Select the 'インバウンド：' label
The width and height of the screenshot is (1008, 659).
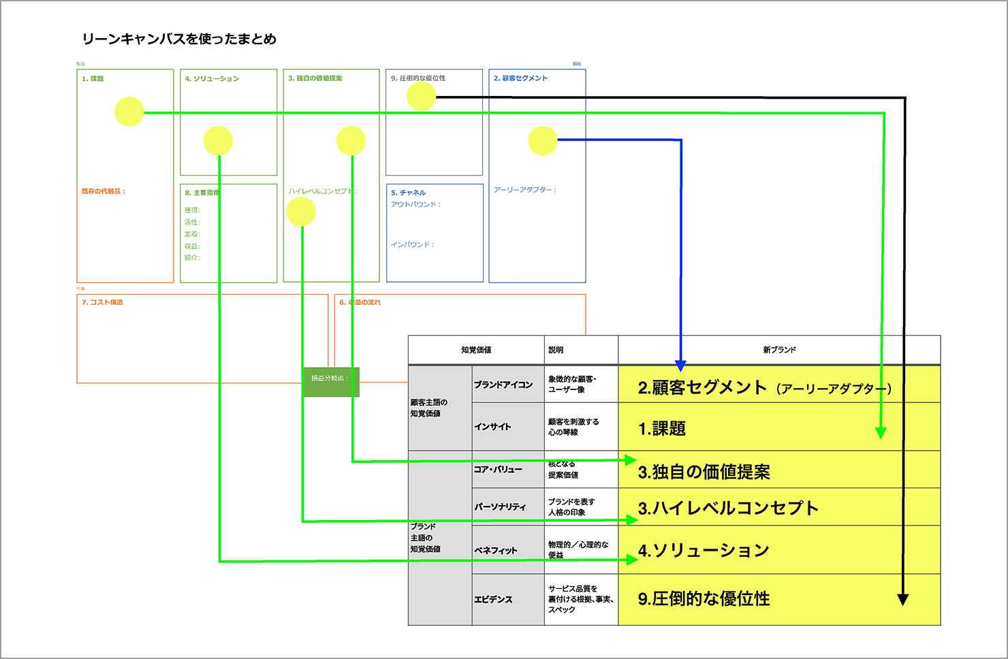click(412, 244)
